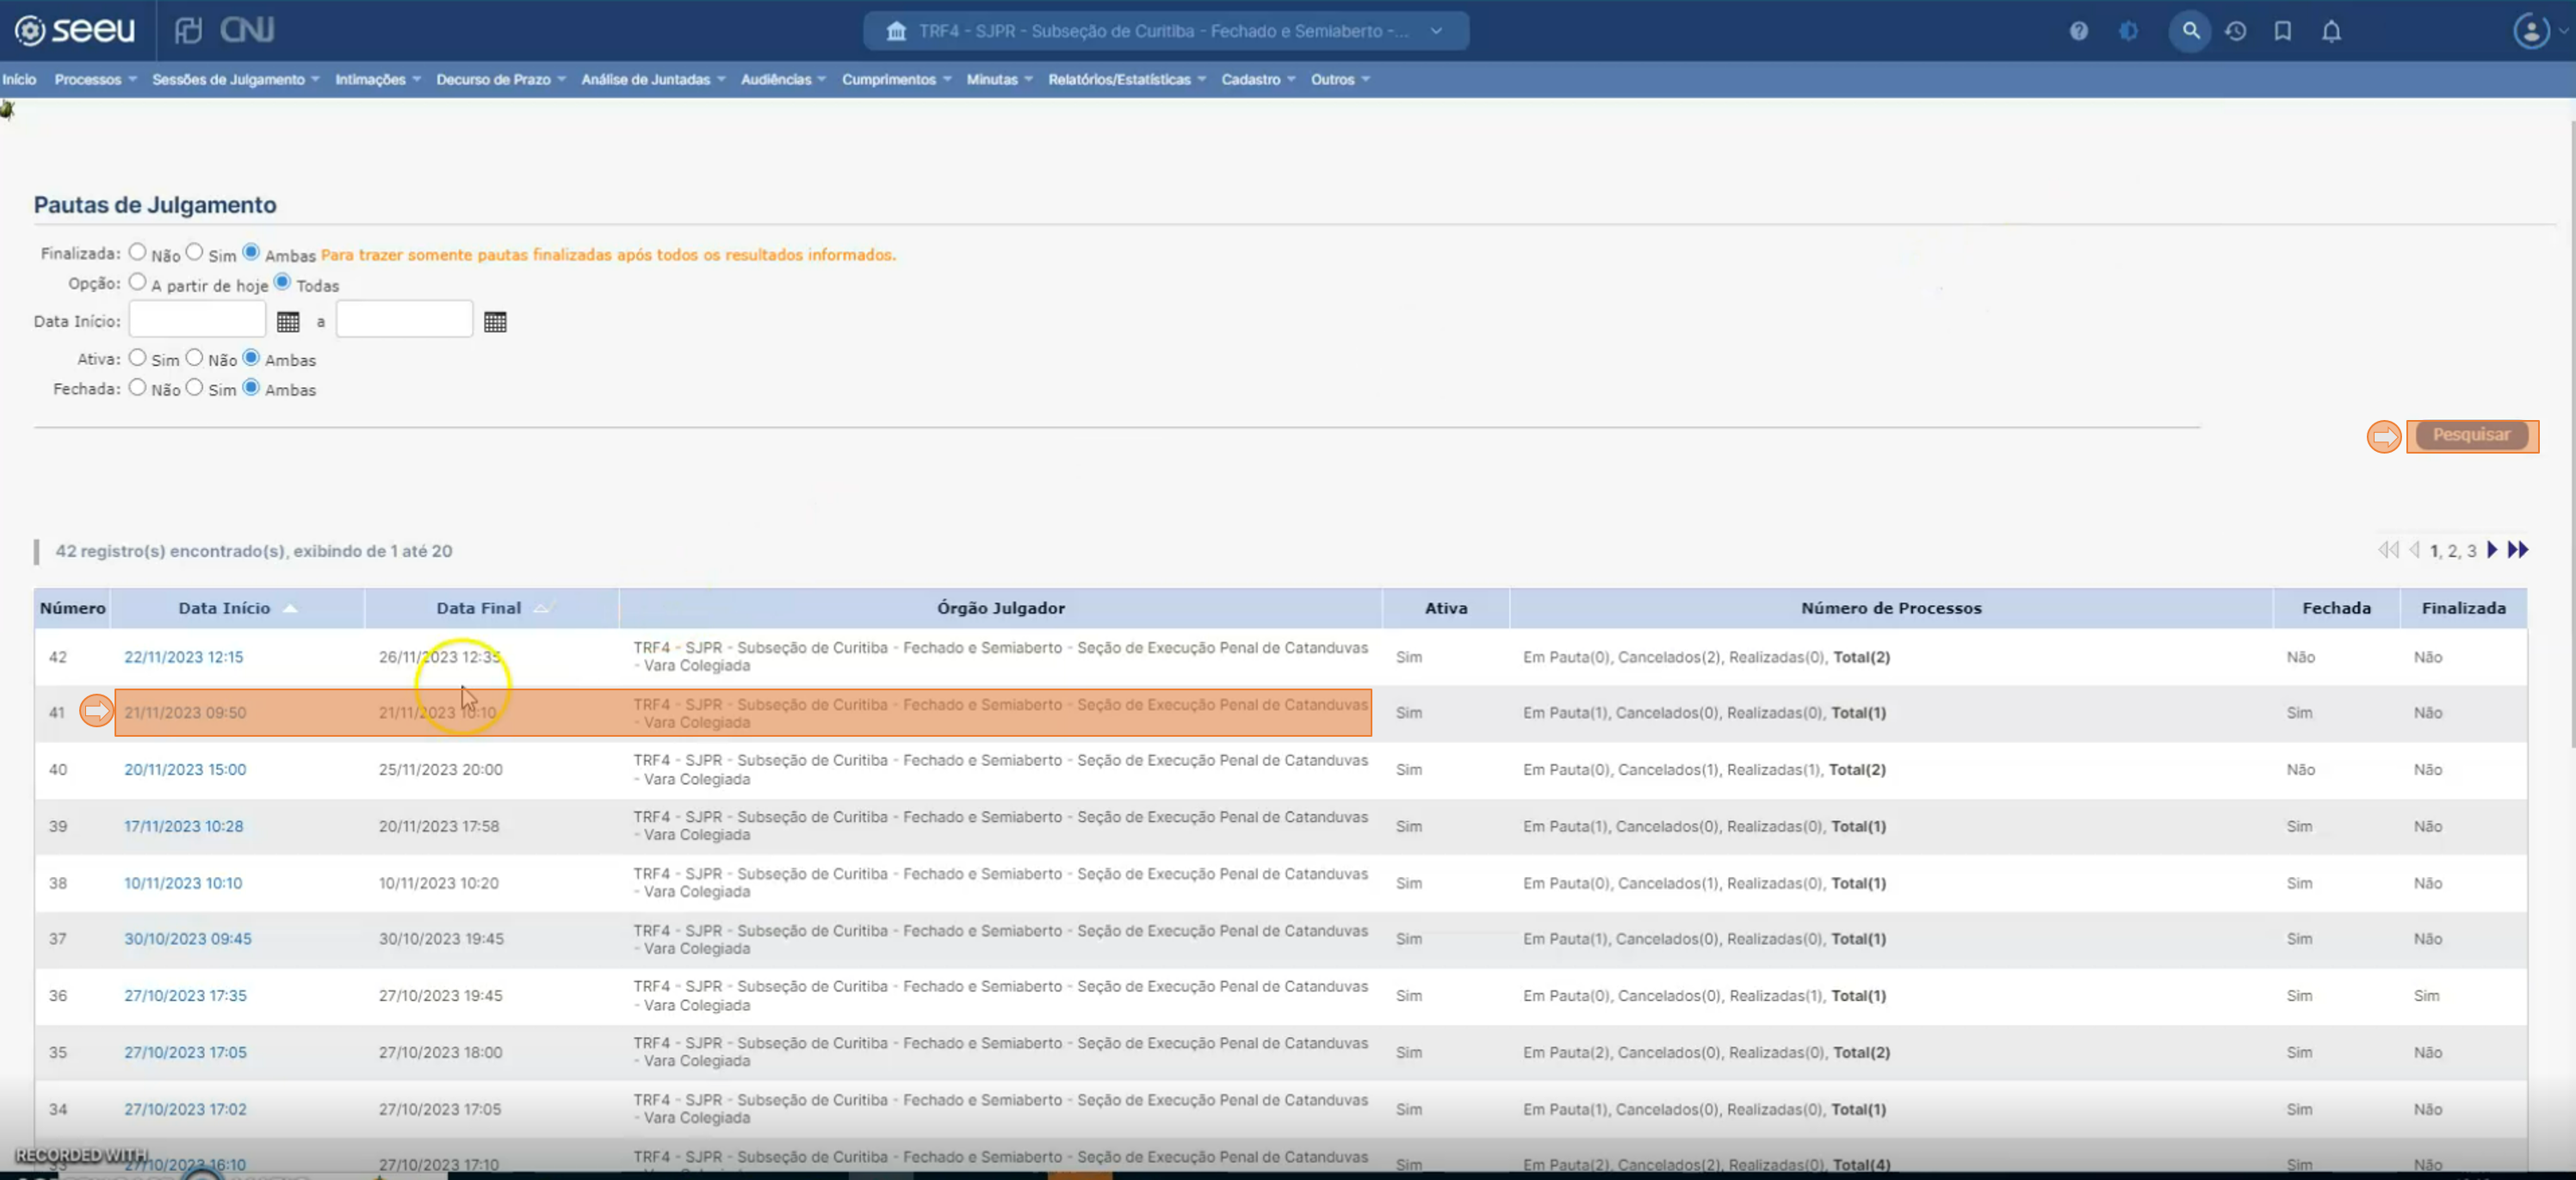The height and width of the screenshot is (1180, 2576).
Task: Click the Finalizada Sim value in row 36
Action: pos(2426,996)
